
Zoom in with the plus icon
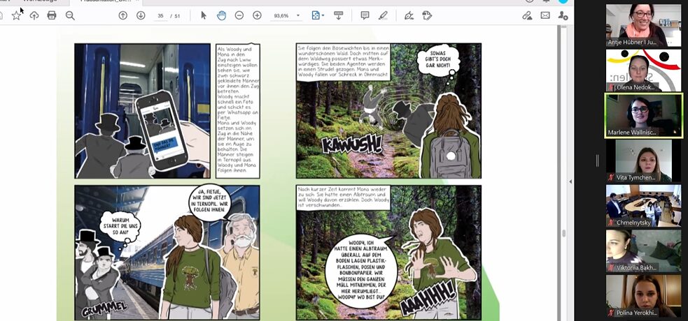(257, 16)
